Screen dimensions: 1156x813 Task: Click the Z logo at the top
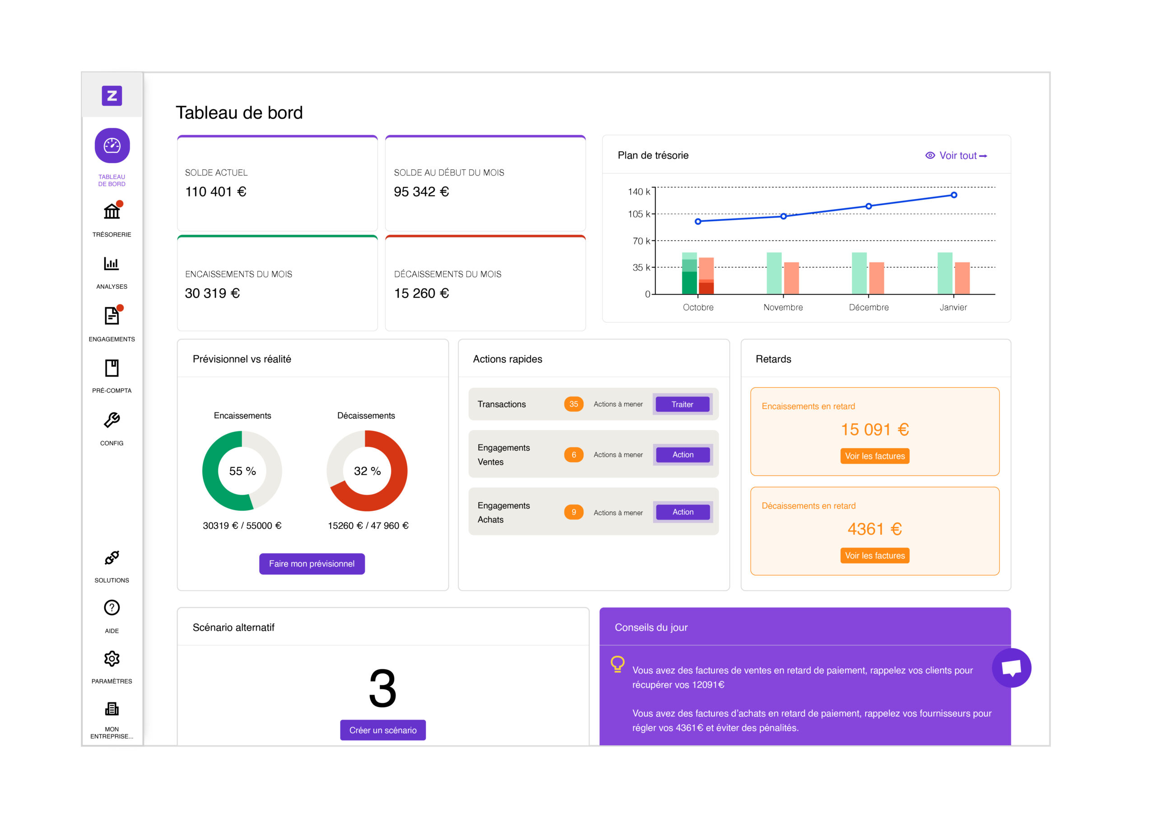(112, 96)
